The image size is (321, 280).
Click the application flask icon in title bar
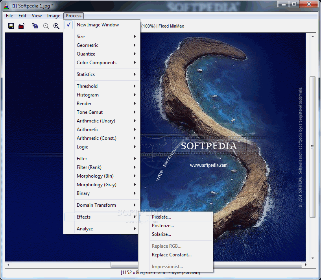[6, 6]
